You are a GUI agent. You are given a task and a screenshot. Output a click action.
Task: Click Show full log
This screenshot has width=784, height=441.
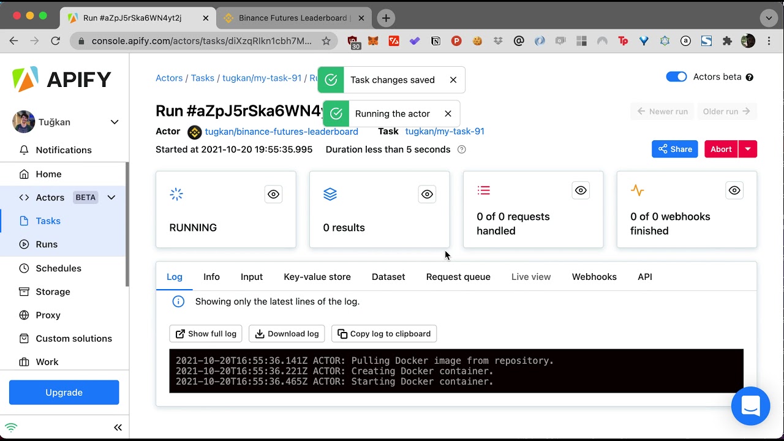click(x=206, y=334)
